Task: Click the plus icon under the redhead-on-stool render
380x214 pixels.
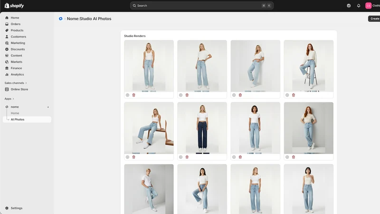Action: tap(287, 95)
